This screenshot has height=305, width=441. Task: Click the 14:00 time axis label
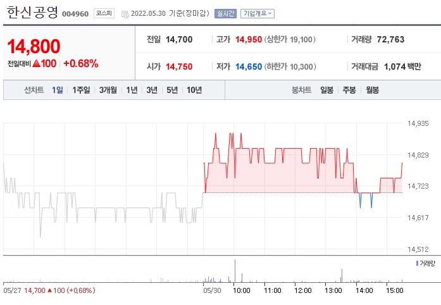pos(364,290)
